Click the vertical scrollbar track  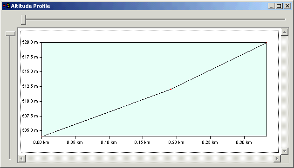tap(284, 91)
